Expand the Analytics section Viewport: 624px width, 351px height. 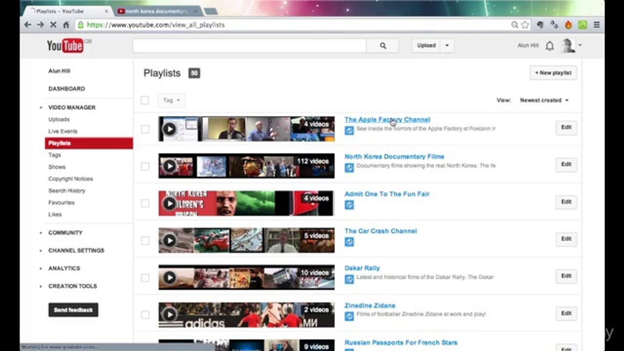tap(41, 269)
